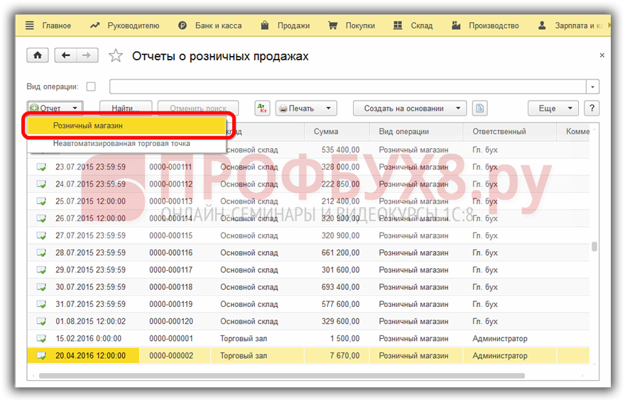Viewport: 625px width, 402px height.
Task: Open help question mark button
Action: pyautogui.click(x=592, y=108)
